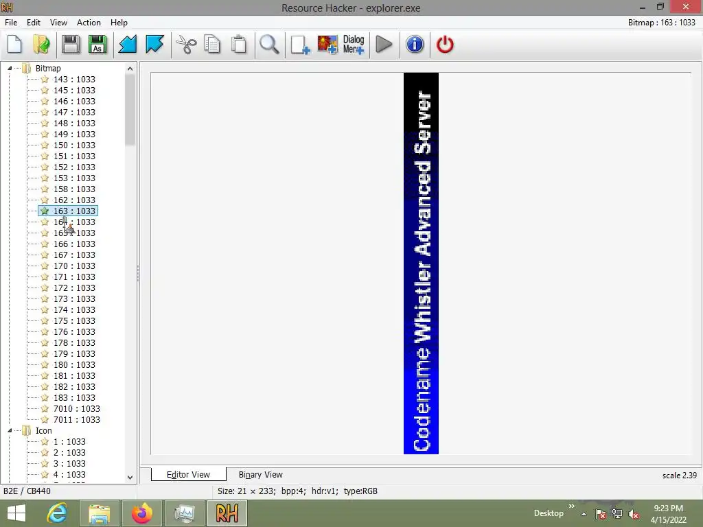Screen dimensions: 703x527
Task: Click the Cut scissors icon
Action: coord(186,45)
